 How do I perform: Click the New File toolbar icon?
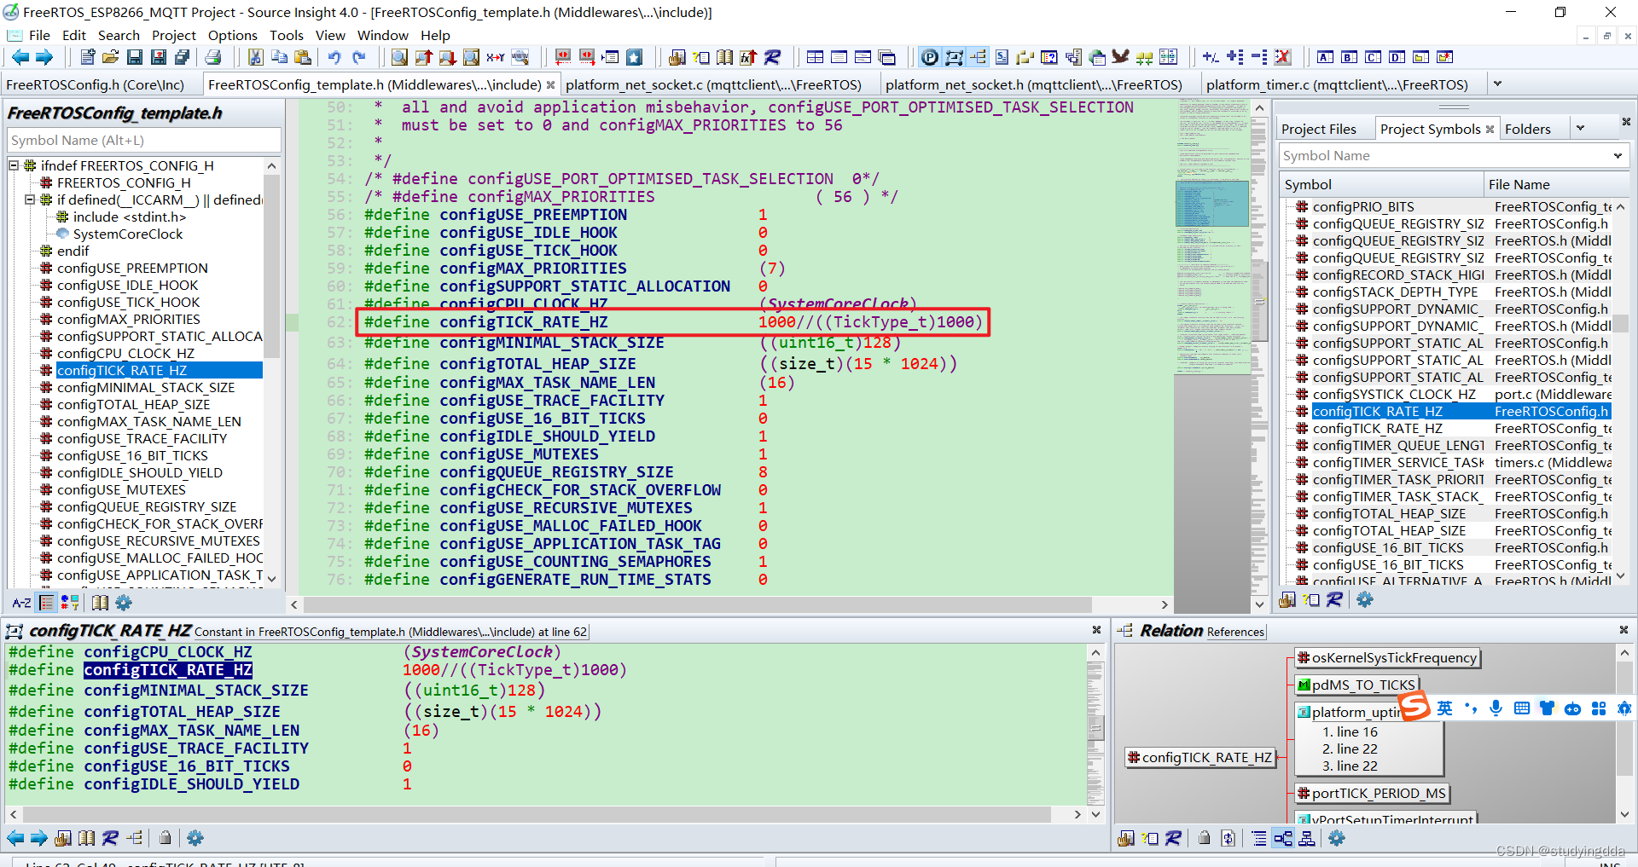[x=87, y=57]
